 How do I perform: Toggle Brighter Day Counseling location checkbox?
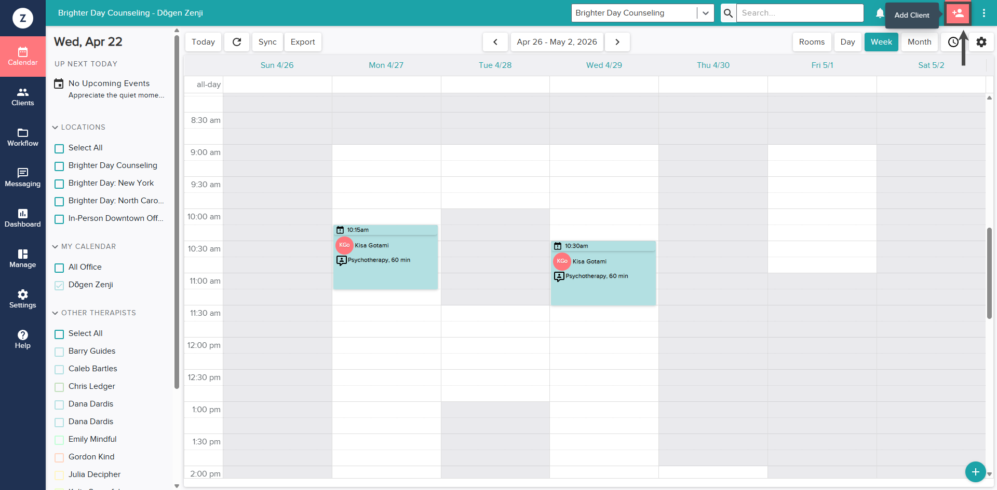[x=59, y=166]
